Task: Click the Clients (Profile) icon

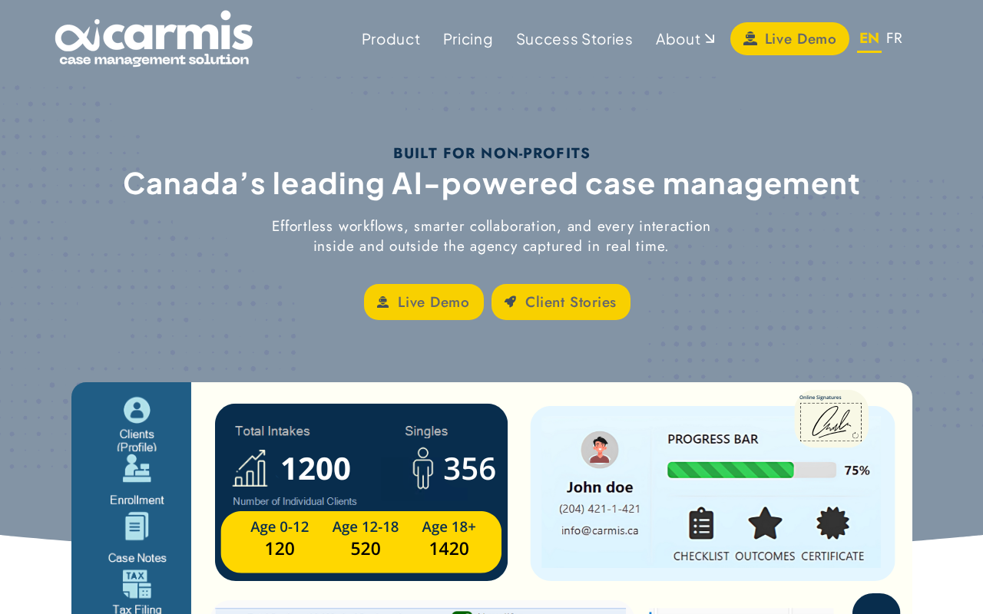Action: click(137, 410)
